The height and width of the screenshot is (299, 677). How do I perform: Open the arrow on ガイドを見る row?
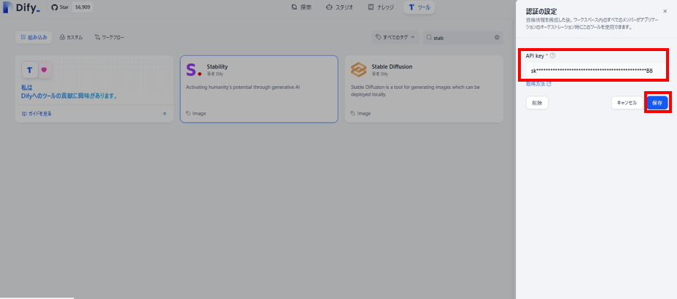coord(164,114)
